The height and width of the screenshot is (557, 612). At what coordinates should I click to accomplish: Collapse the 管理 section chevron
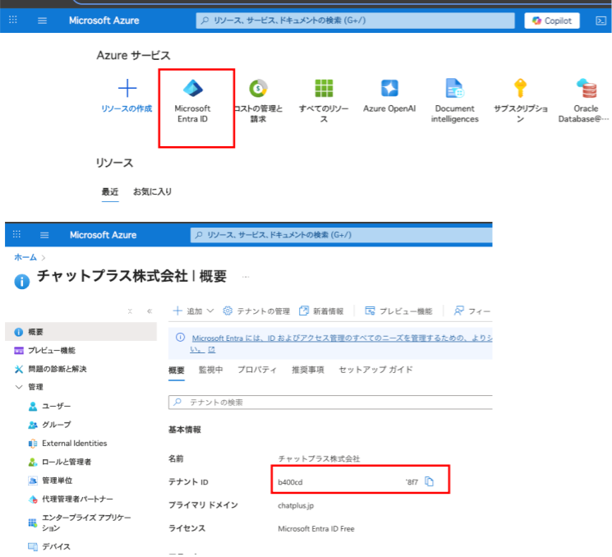[18, 387]
